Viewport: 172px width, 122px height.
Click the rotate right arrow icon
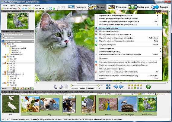pos(61,87)
